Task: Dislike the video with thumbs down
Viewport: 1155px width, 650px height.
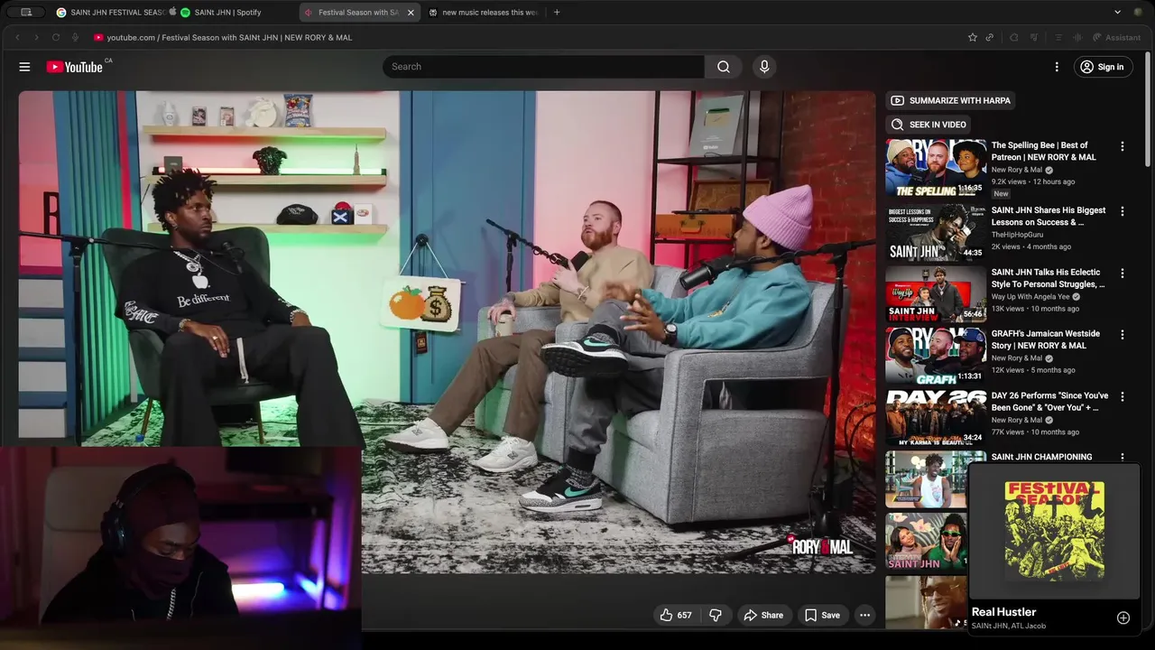Action: tap(716, 615)
